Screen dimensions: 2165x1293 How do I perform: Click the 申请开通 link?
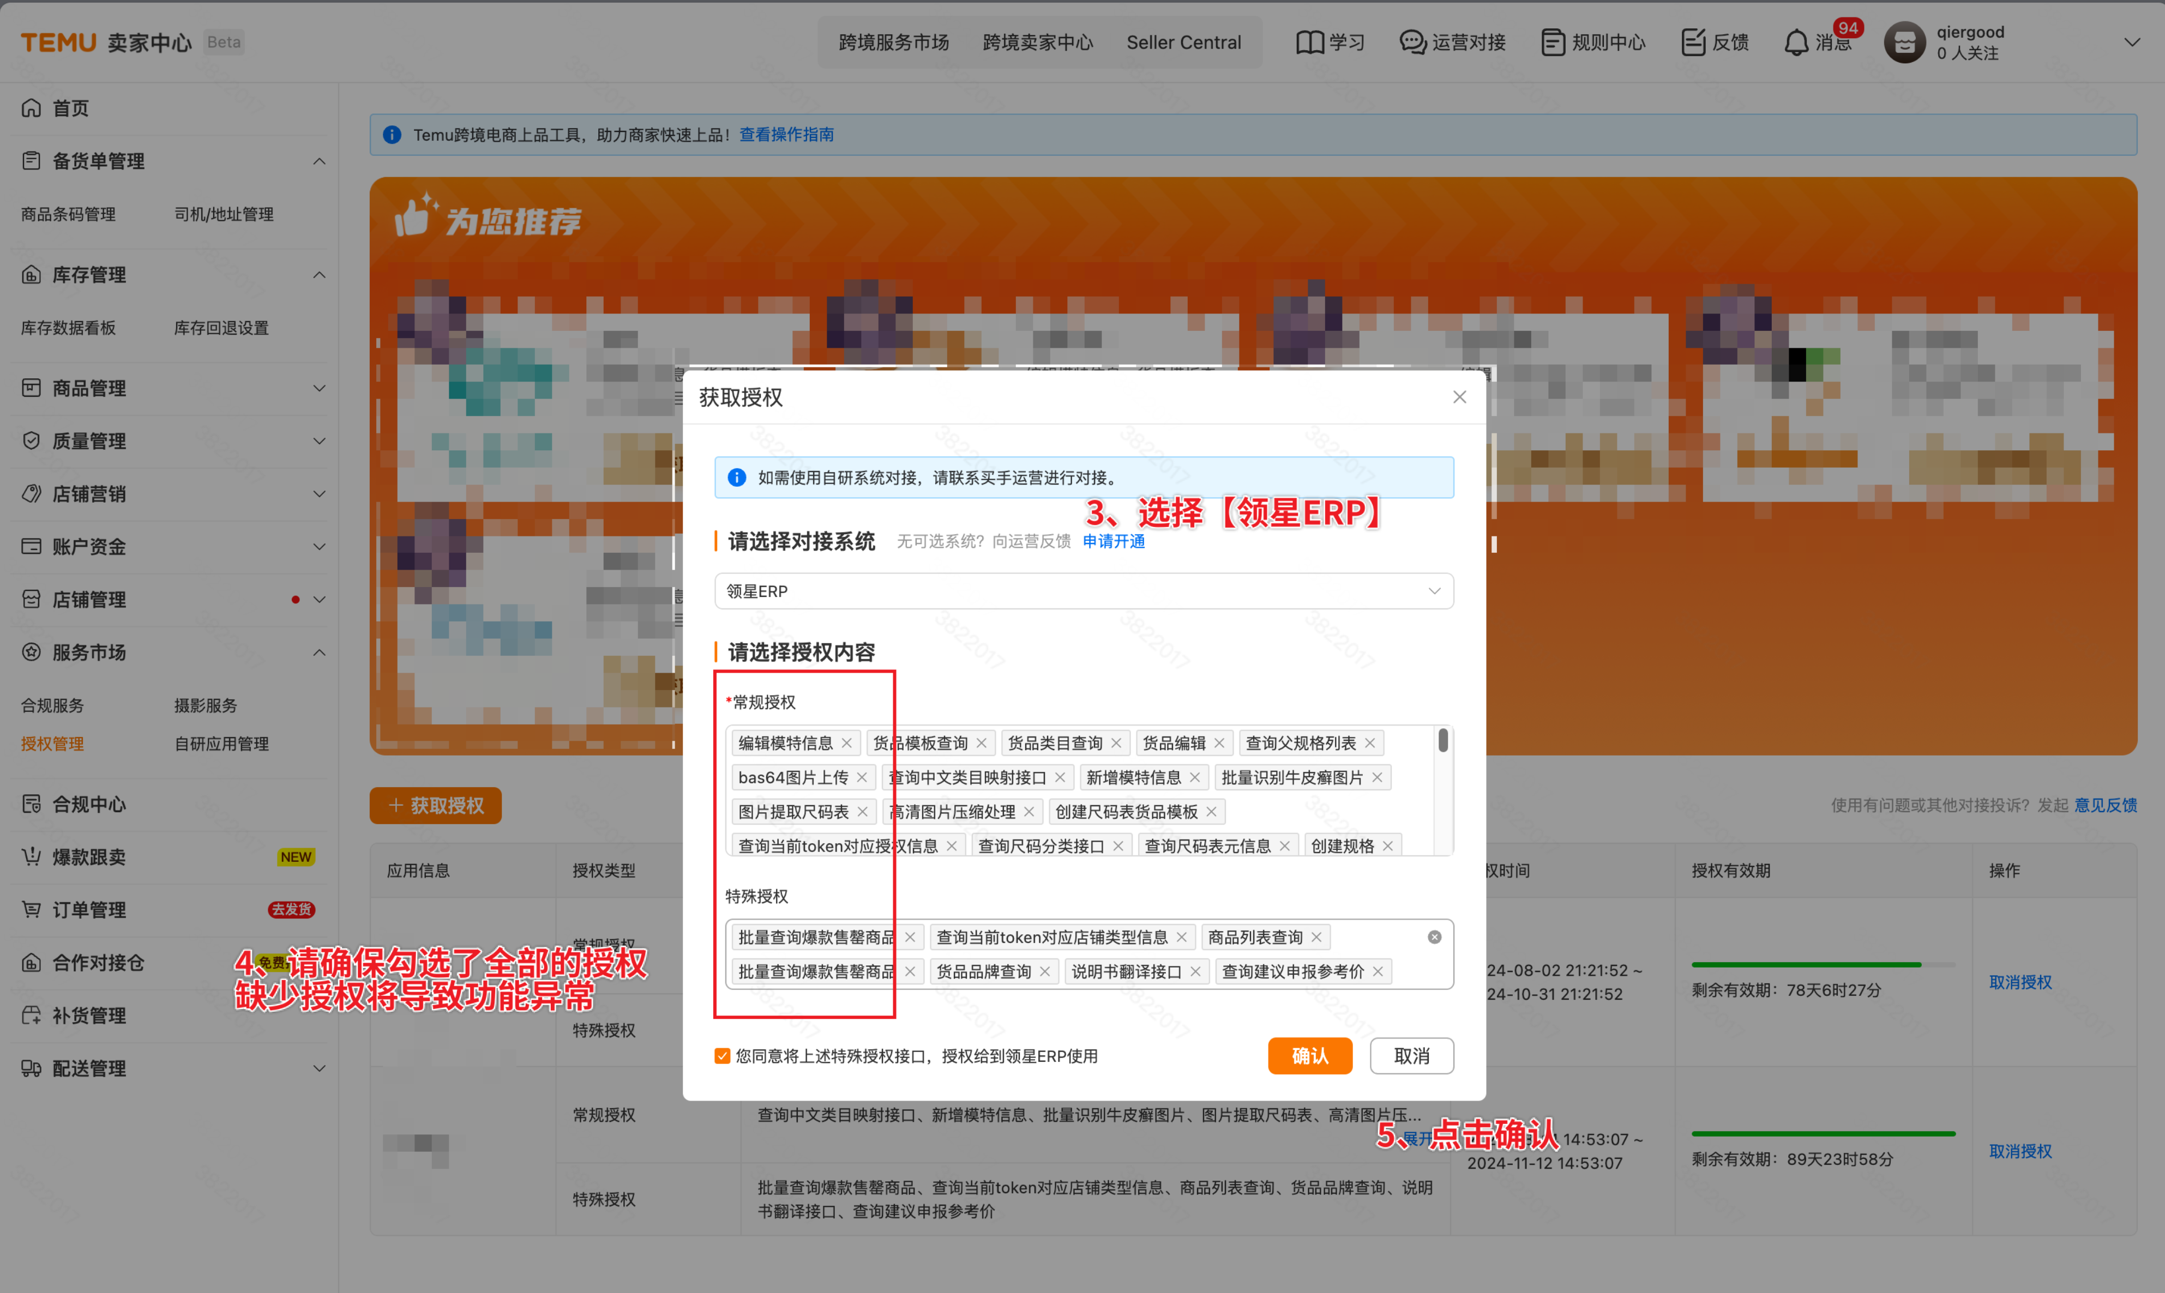click(x=1114, y=541)
